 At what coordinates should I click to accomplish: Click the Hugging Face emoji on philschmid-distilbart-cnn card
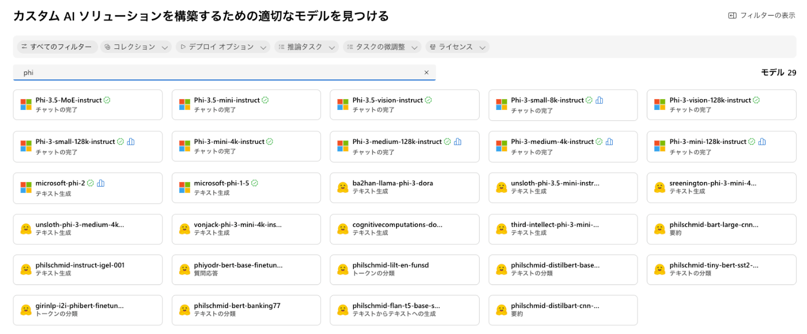pos(501,310)
